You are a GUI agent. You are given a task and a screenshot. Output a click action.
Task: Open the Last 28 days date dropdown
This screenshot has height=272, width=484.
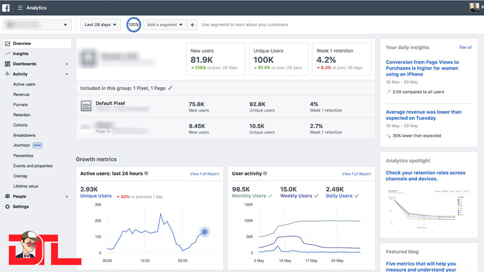[x=100, y=25]
